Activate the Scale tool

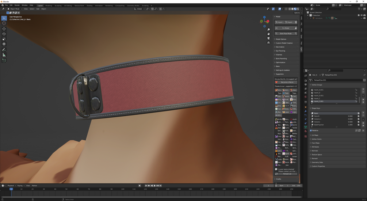coord(4,39)
